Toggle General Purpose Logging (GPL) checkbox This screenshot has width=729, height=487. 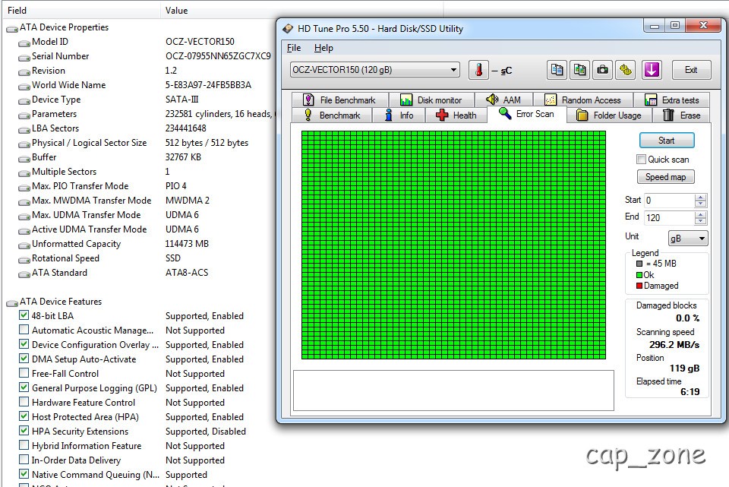tap(24, 387)
